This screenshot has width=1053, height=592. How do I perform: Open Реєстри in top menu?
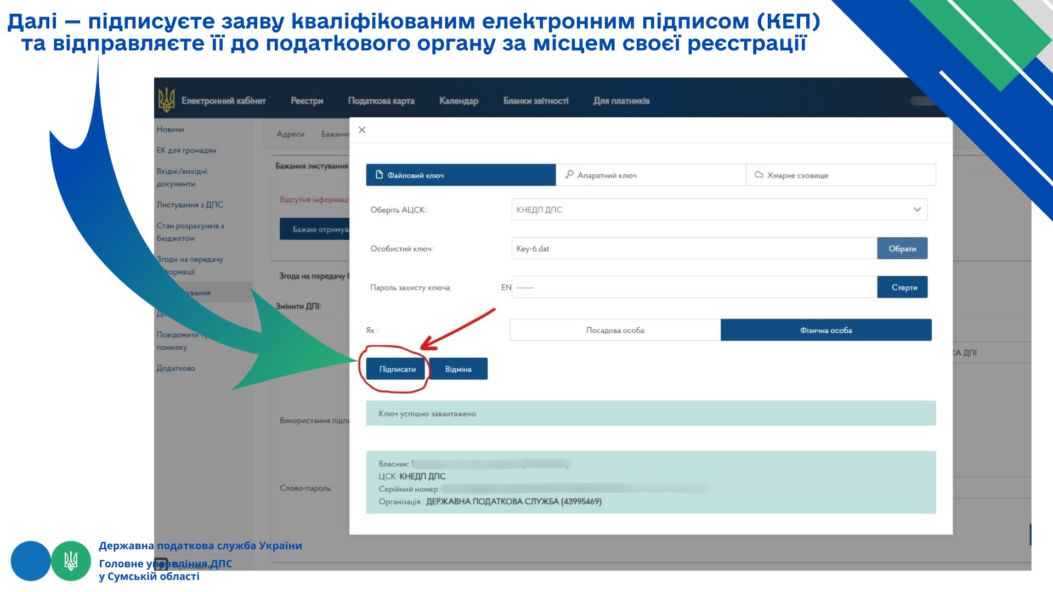(307, 101)
